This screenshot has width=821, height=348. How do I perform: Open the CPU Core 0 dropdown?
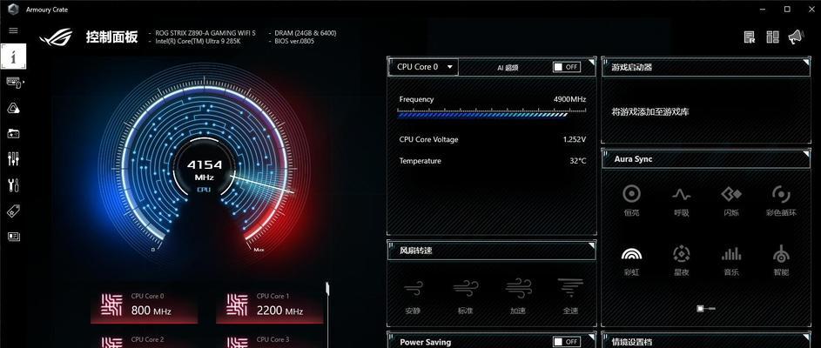click(x=423, y=67)
